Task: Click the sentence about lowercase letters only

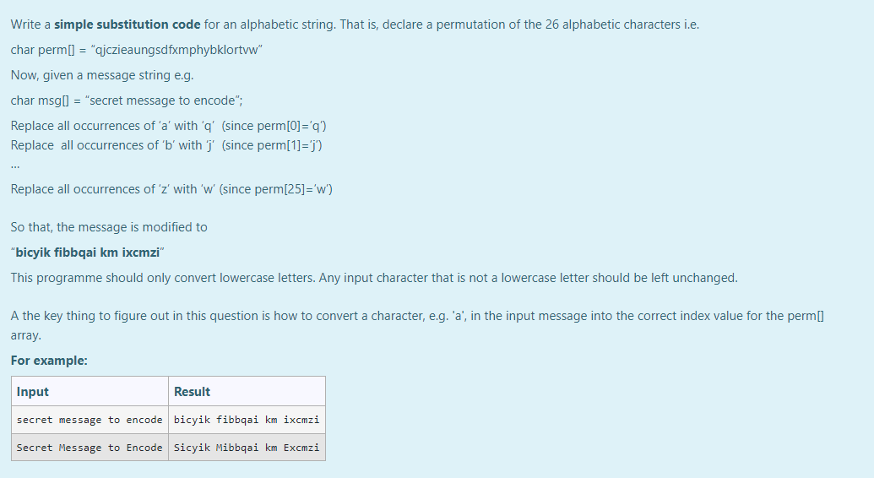Action: [x=374, y=279]
